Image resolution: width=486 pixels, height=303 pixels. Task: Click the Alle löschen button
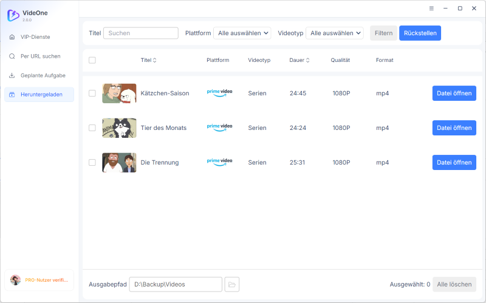click(454, 284)
